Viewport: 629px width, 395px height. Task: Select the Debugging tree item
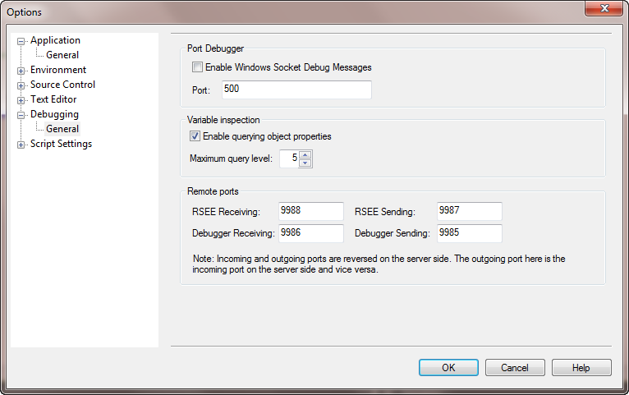point(54,114)
